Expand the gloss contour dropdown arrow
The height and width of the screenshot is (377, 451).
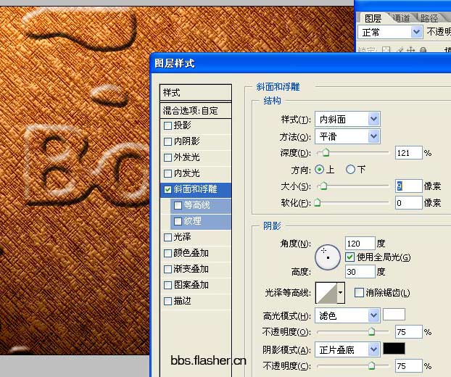click(341, 293)
